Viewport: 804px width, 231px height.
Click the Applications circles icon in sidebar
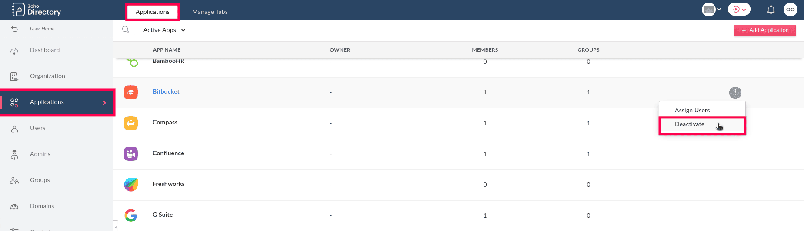click(14, 102)
